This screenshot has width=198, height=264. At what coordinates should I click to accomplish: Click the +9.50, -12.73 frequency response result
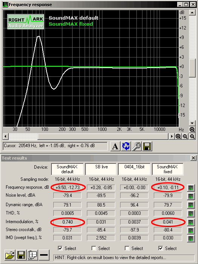[x=68, y=188]
